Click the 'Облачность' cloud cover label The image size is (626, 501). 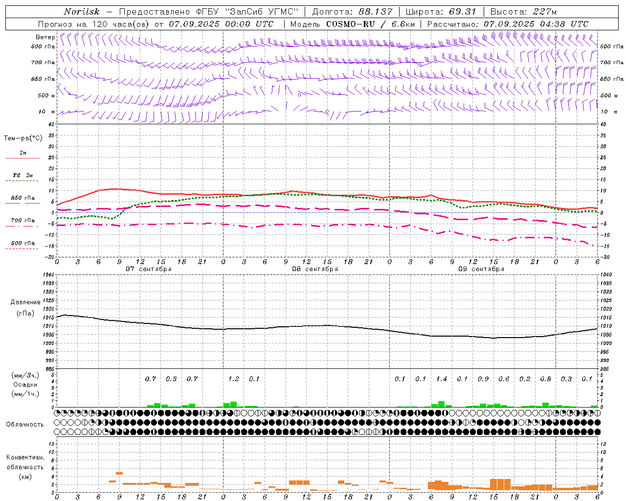pyautogui.click(x=25, y=425)
